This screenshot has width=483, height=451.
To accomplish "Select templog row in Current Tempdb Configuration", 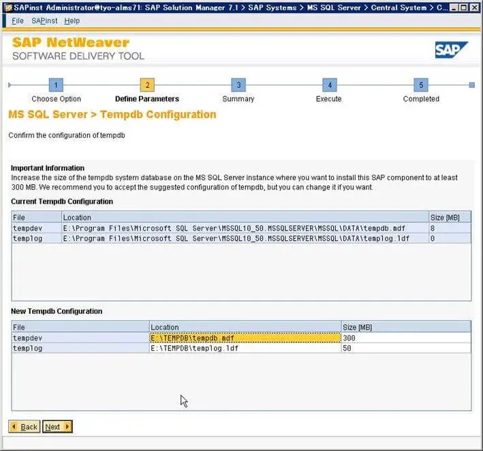I will pos(241,238).
